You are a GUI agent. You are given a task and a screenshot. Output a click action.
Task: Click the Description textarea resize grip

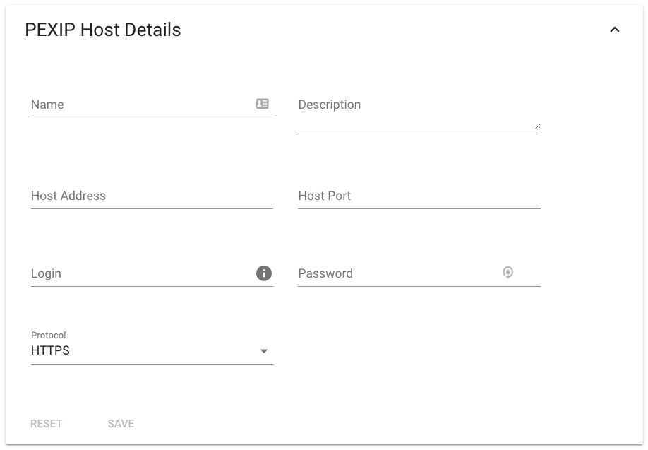(537, 127)
